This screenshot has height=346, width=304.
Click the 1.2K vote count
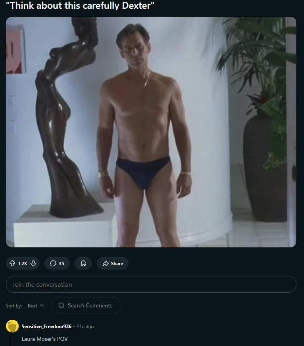pyautogui.click(x=23, y=263)
